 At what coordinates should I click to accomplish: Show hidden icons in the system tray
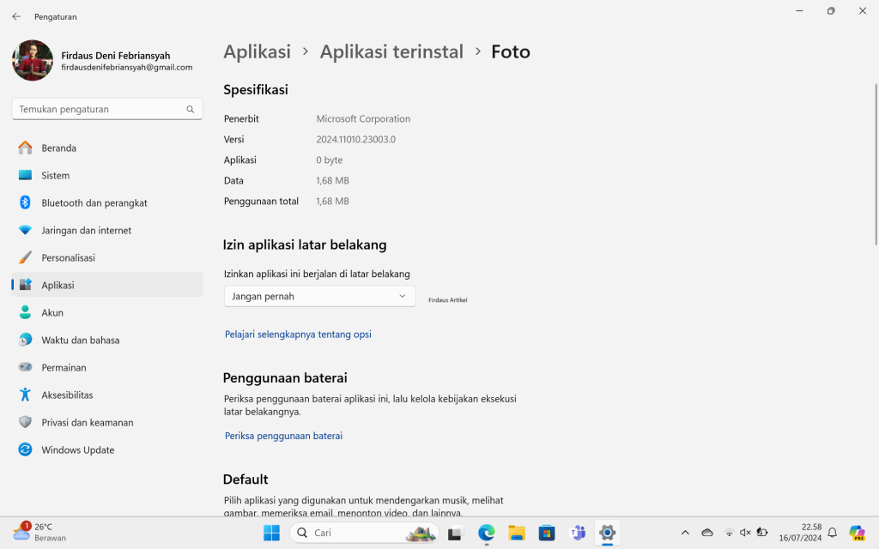coord(685,533)
